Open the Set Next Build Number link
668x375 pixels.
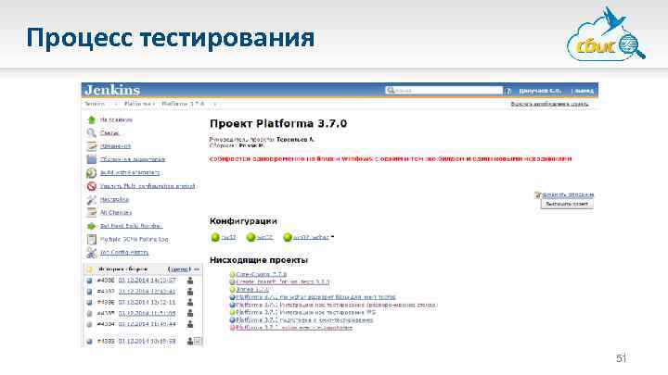[131, 226]
